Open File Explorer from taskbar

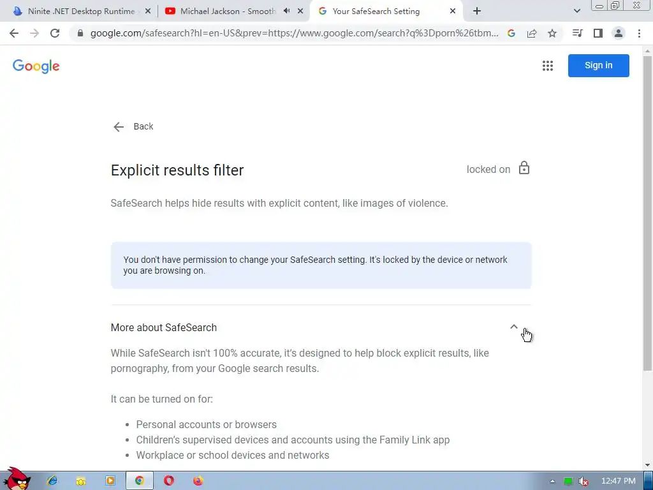(x=81, y=481)
